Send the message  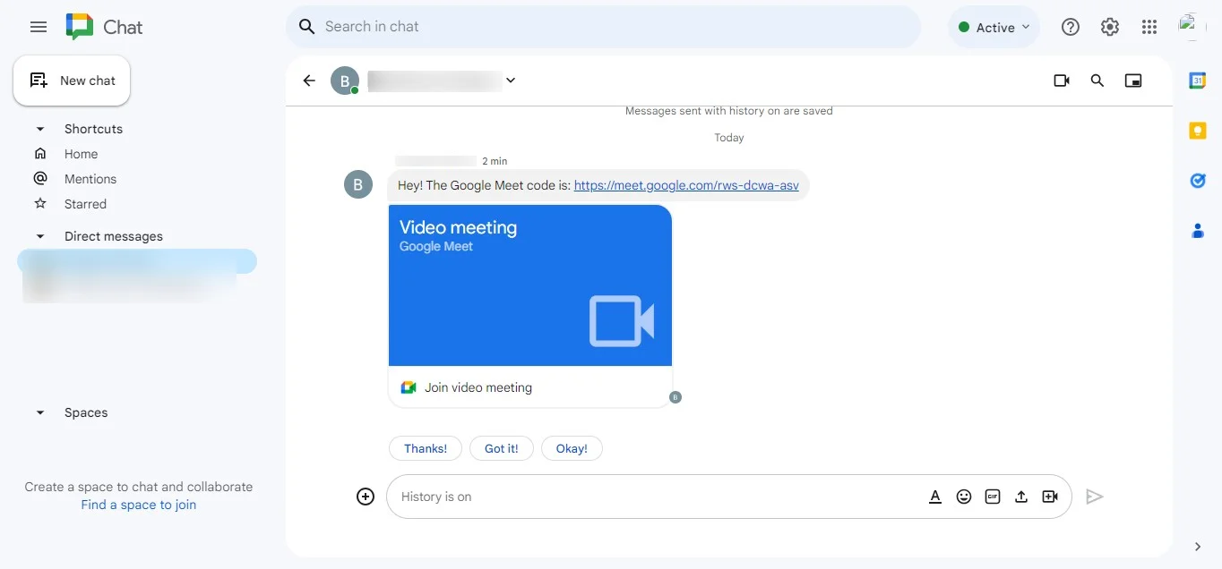[1094, 497]
